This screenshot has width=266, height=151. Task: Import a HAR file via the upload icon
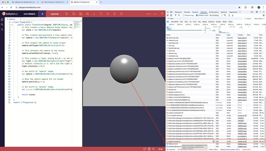click(229, 15)
